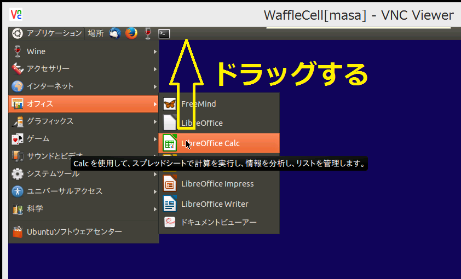Image resolution: width=461 pixels, height=279 pixels.
Task: Click the ドキュメントビューアー icon
Action: point(170,222)
